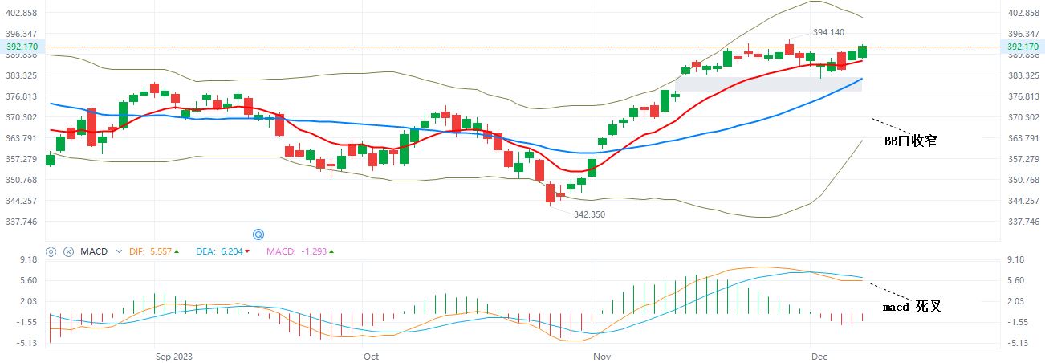Click the 342.350 low price label
The height and width of the screenshot is (363, 1045).
pos(589,214)
